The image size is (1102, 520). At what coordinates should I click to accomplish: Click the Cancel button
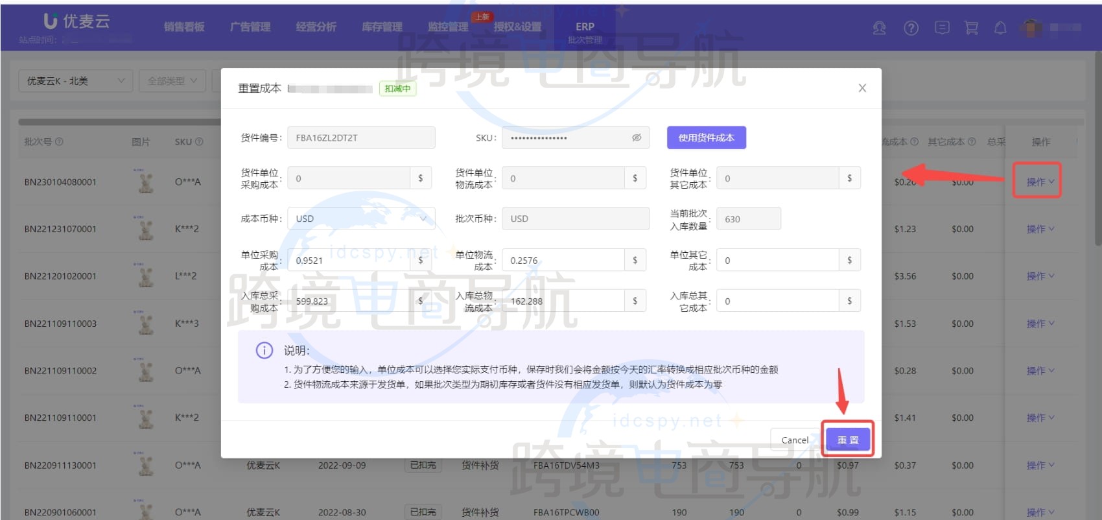(795, 440)
